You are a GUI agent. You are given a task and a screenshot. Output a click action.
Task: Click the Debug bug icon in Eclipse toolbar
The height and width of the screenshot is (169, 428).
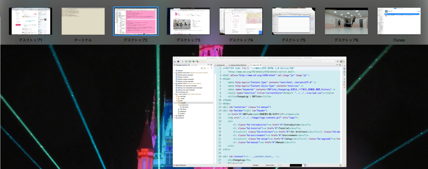(186, 61)
